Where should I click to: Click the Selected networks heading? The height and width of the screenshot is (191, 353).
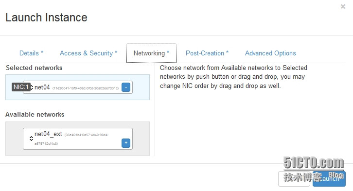(34, 68)
